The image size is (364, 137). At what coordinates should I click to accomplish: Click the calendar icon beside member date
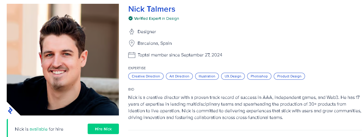point(132,55)
